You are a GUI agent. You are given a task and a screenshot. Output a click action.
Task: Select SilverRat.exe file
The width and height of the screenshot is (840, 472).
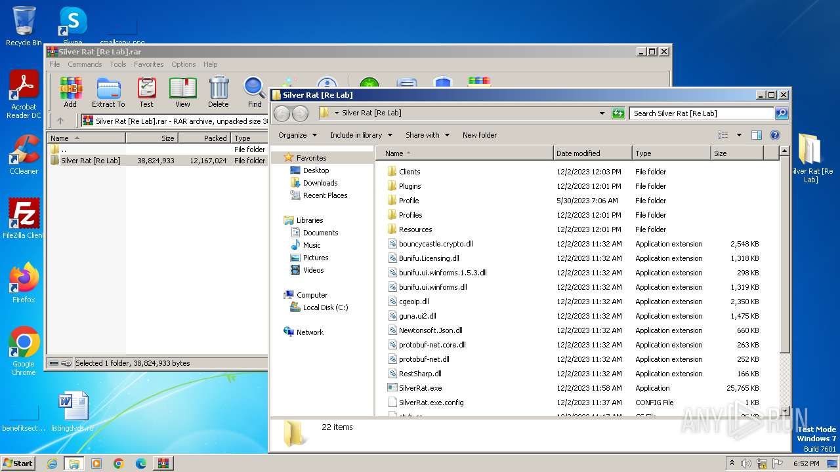420,388
